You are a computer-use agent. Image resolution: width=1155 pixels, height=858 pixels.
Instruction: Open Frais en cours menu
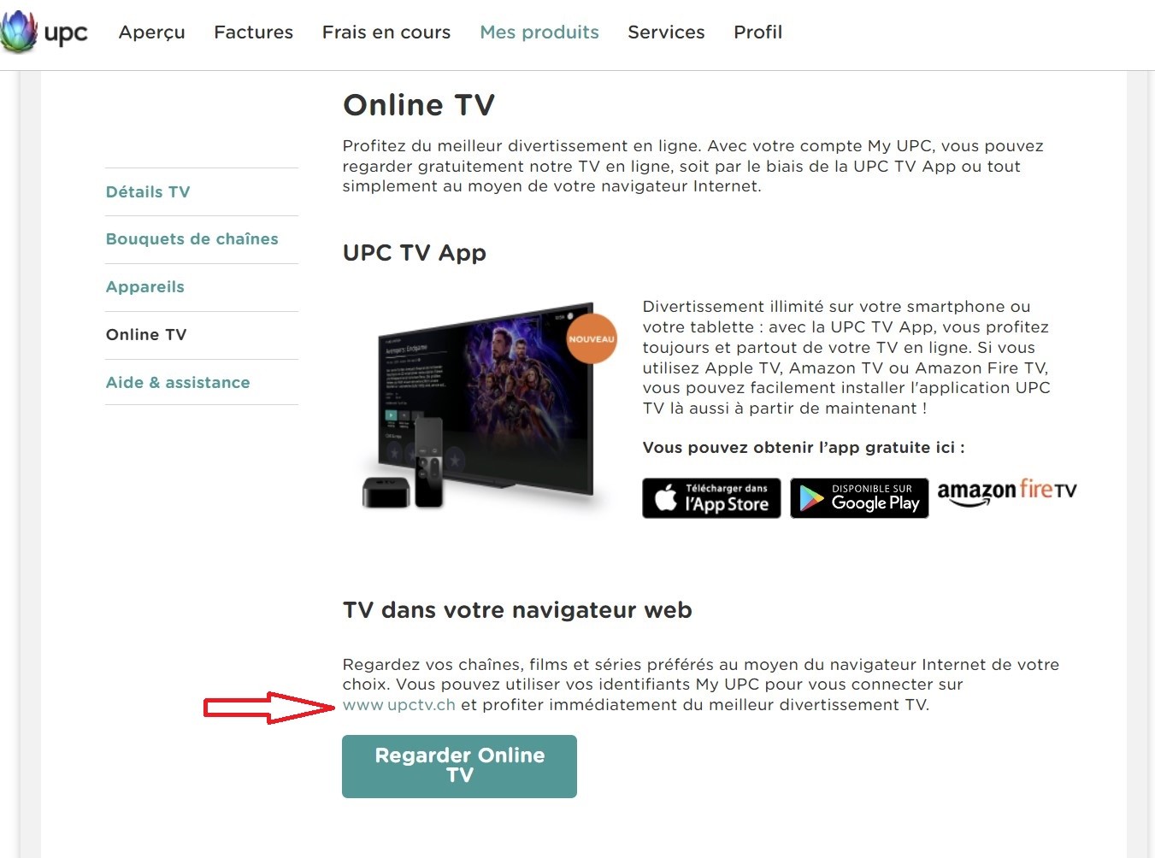pyautogui.click(x=386, y=32)
